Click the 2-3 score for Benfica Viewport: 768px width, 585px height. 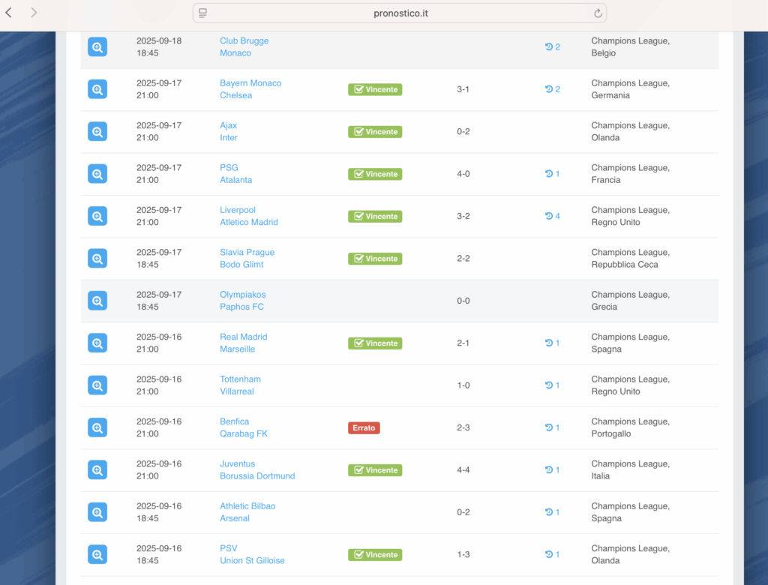point(463,427)
